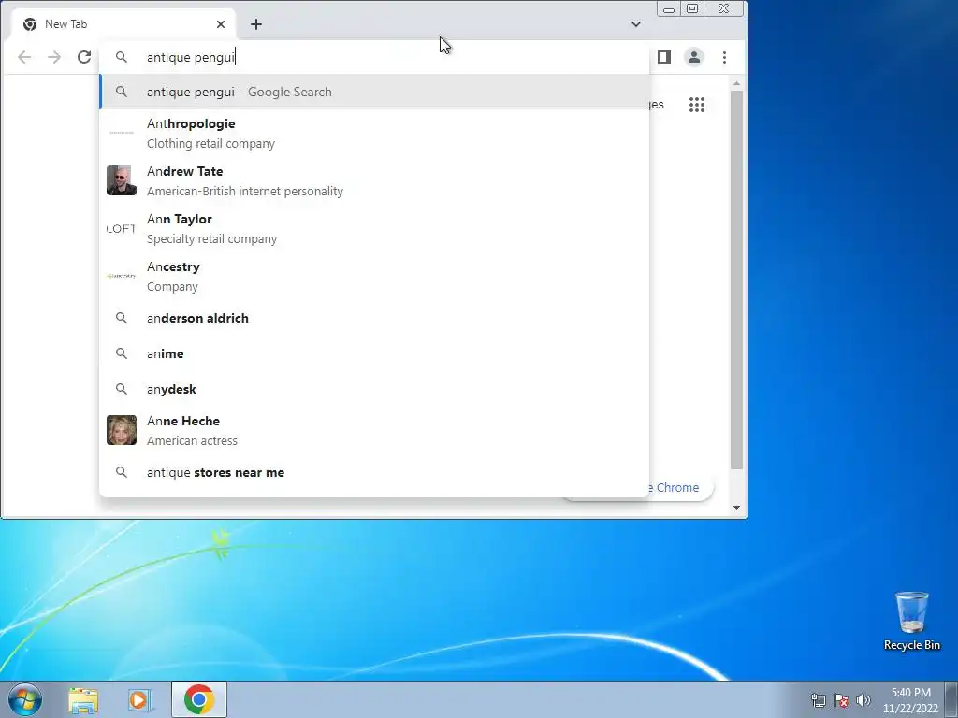This screenshot has width=958, height=718.
Task: Select the Anthropologie suggestion
Action: coord(374,133)
